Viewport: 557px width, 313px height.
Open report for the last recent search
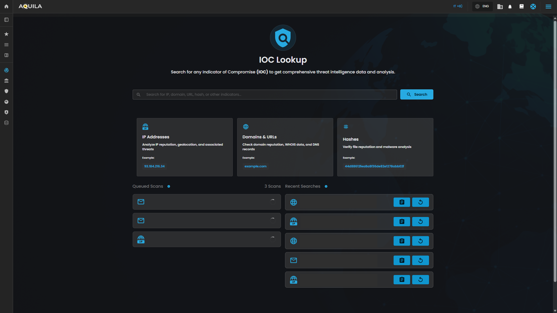click(x=402, y=280)
